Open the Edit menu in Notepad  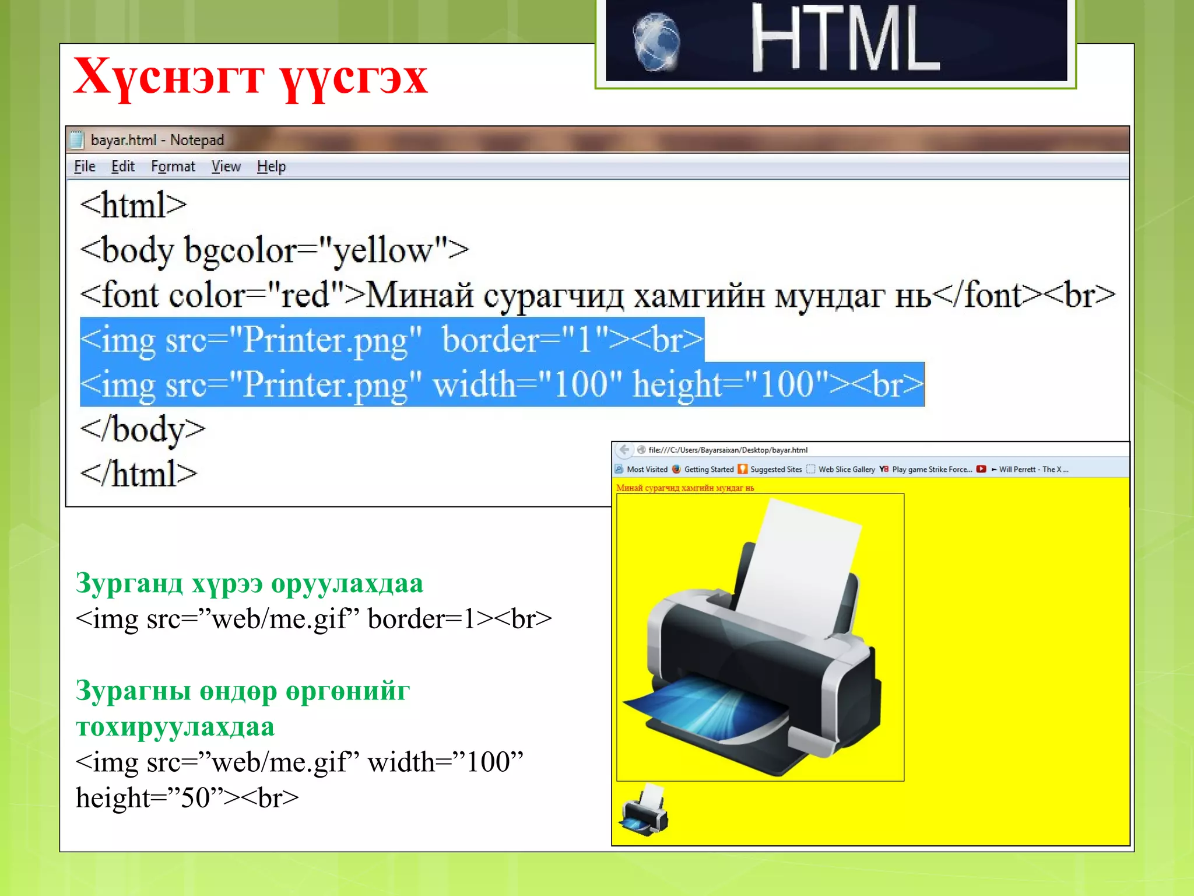click(x=123, y=166)
